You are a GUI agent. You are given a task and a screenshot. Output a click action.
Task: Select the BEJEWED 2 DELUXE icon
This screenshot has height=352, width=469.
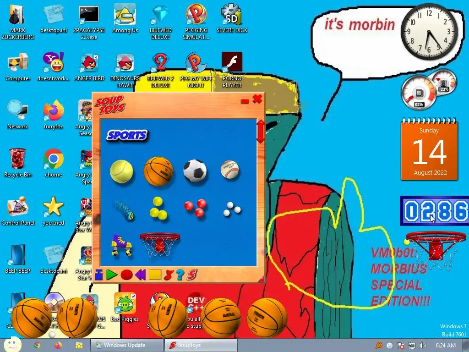(160, 70)
